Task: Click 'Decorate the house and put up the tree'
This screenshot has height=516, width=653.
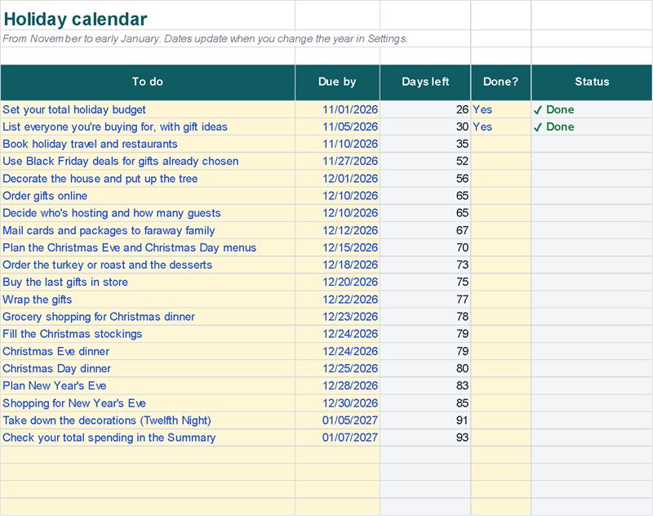Action: click(x=148, y=179)
